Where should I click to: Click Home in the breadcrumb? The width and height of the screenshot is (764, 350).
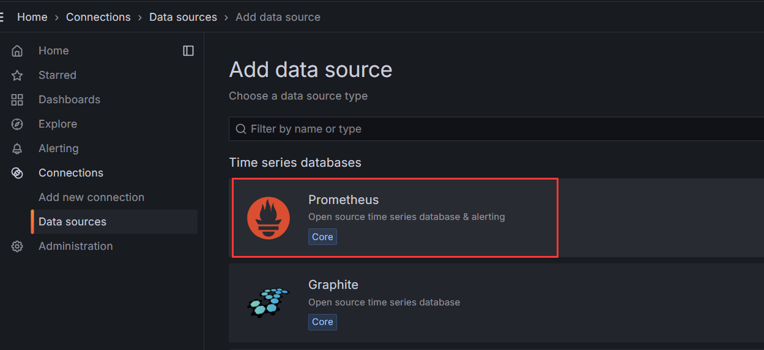pyautogui.click(x=32, y=17)
